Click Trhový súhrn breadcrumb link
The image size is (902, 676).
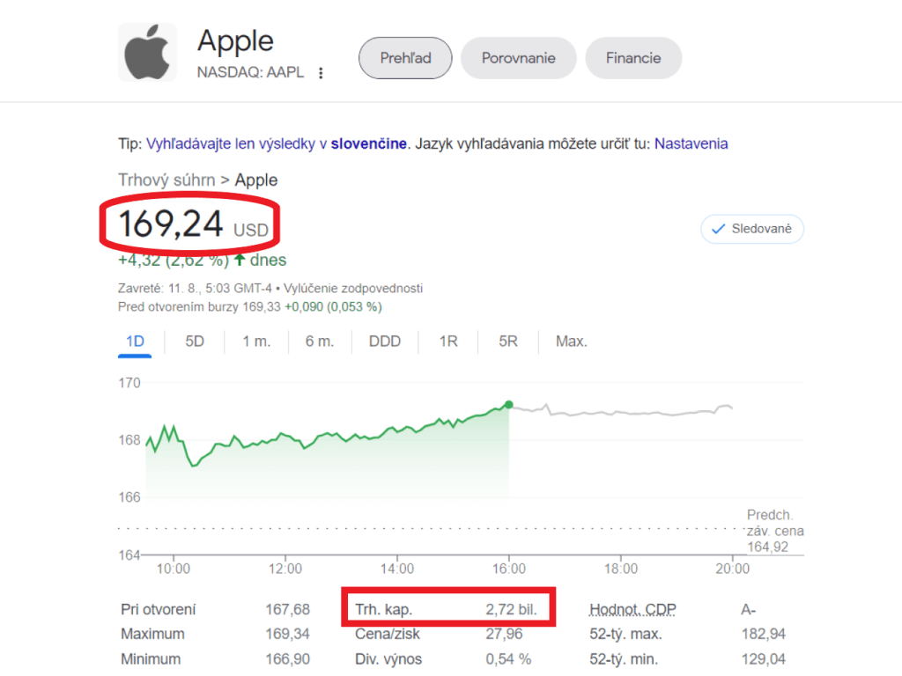coord(166,180)
